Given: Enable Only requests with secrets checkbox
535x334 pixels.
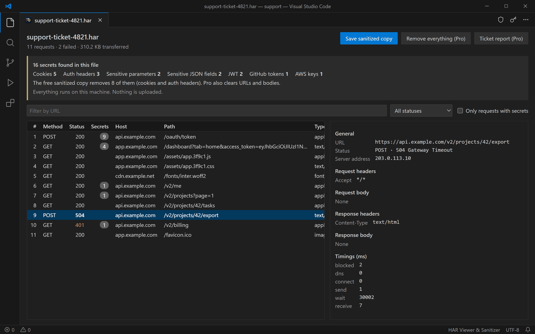Looking at the screenshot, I should click(x=460, y=111).
